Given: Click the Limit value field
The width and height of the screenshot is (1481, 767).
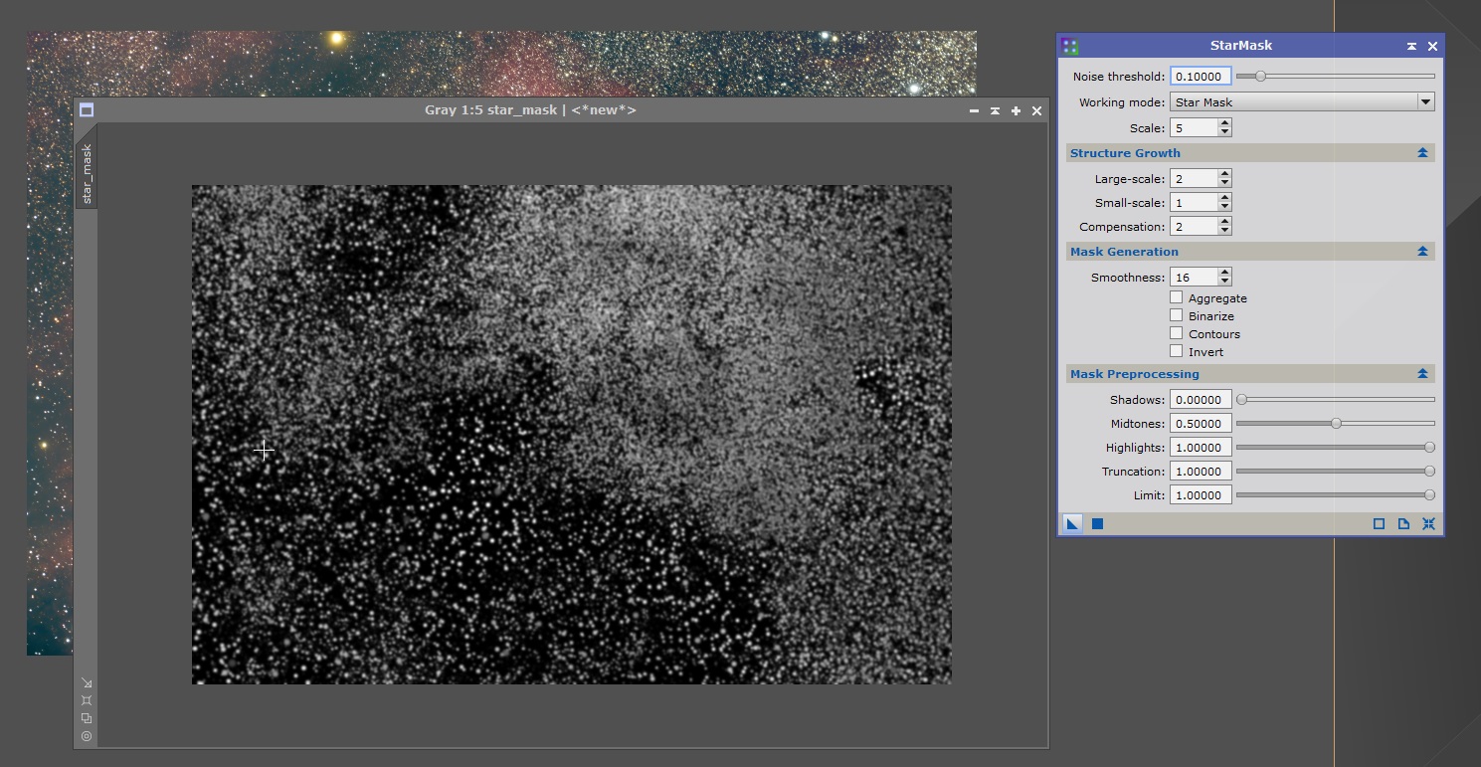Looking at the screenshot, I should [x=1201, y=495].
